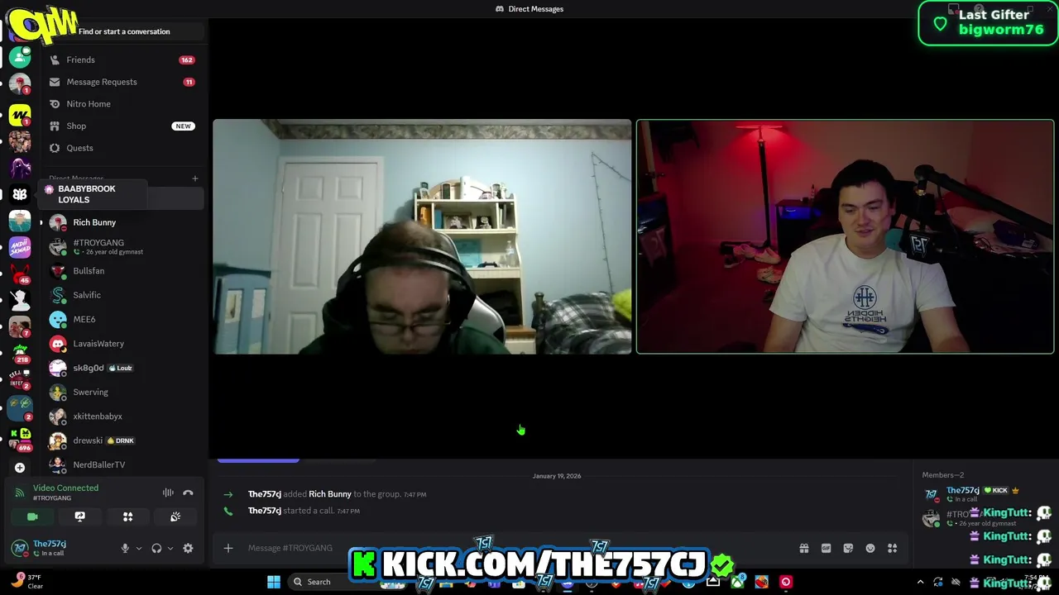The image size is (1059, 595).
Task: Open LavaisVariety direct message
Action: click(124, 344)
